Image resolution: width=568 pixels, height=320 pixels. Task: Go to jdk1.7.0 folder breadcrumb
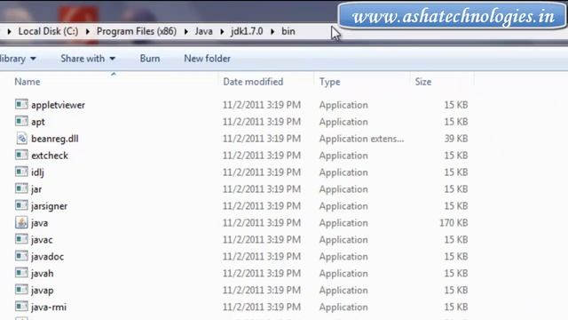(x=247, y=32)
